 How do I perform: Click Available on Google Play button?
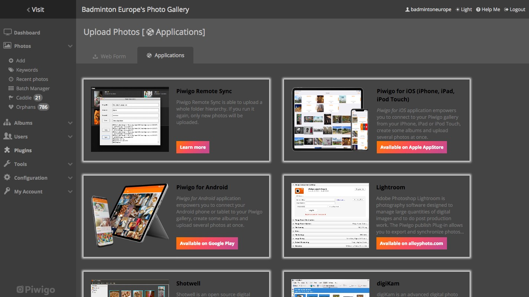pos(207,243)
